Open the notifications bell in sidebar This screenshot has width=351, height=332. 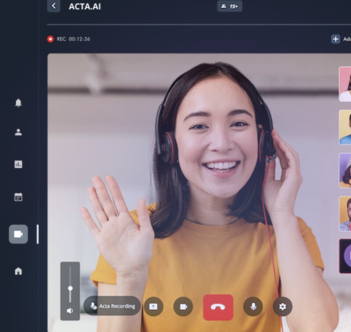(18, 103)
